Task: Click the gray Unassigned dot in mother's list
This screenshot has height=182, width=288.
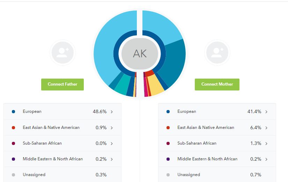Action: [168, 175]
